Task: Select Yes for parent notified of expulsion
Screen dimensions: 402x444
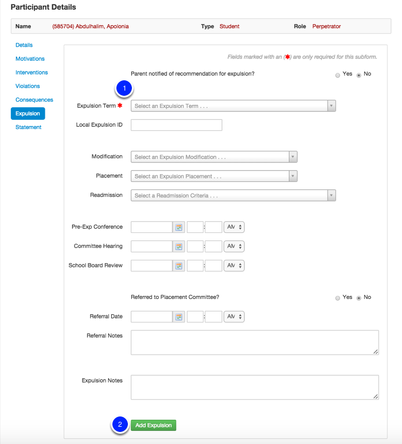Action: pyautogui.click(x=337, y=75)
